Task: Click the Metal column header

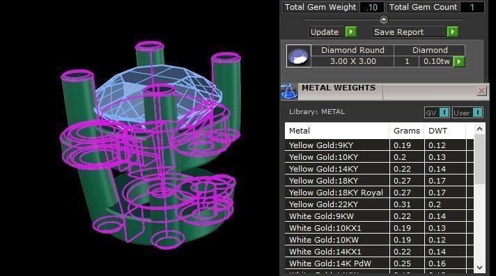Action: (x=337, y=131)
